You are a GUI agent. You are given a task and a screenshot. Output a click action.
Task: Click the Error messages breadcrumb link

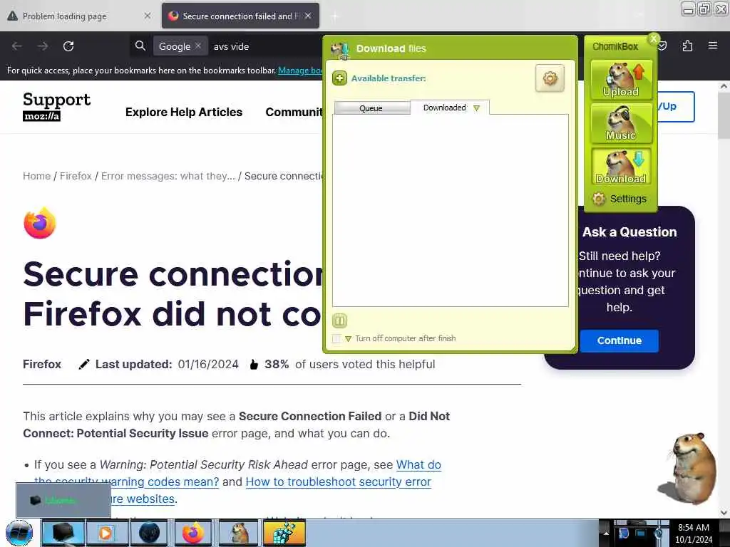(x=168, y=176)
